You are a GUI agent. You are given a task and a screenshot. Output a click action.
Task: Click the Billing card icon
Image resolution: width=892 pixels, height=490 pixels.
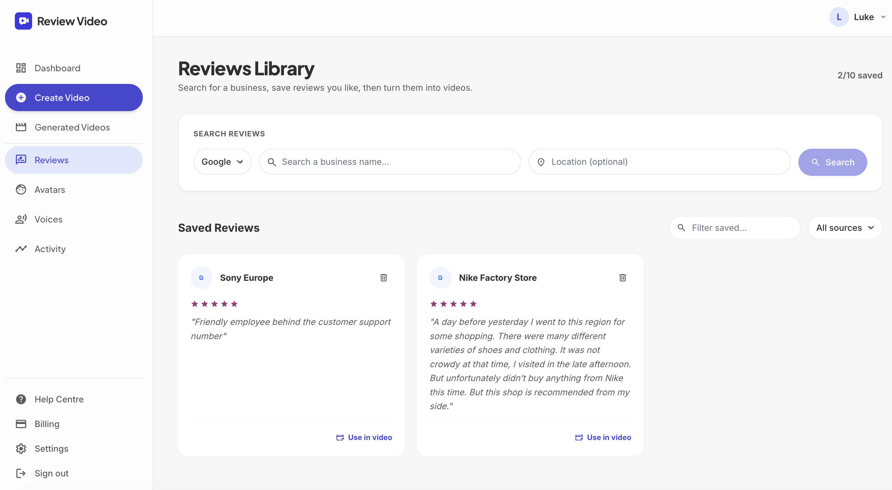click(21, 424)
